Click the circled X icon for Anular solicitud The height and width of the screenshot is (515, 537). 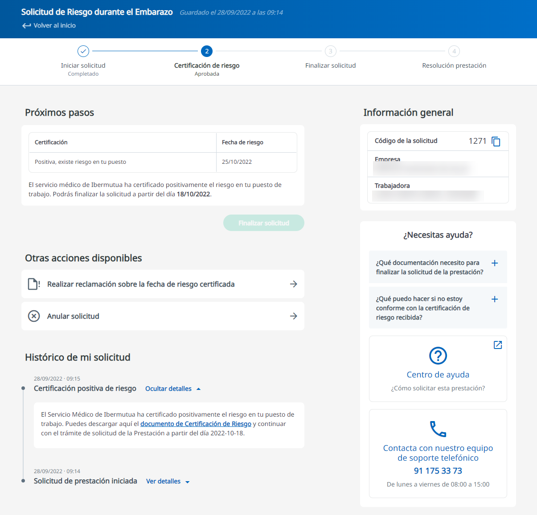click(34, 316)
